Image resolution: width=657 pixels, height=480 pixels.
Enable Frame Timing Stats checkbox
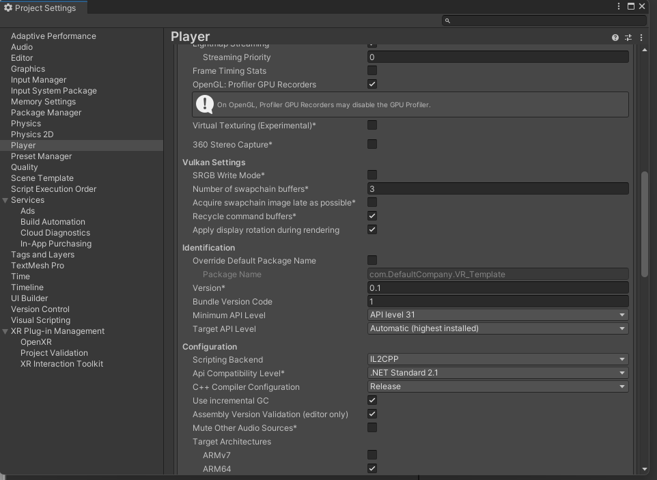[372, 70]
